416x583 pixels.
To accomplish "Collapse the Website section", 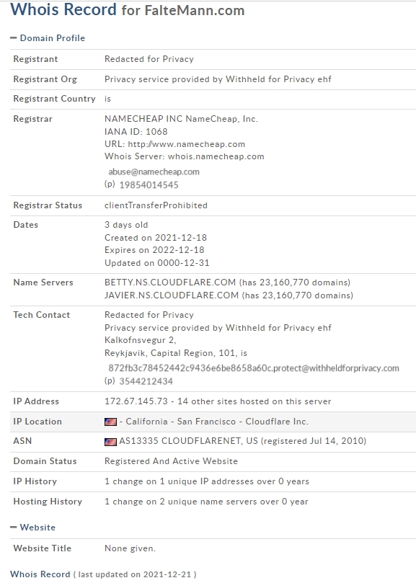I will [14, 528].
